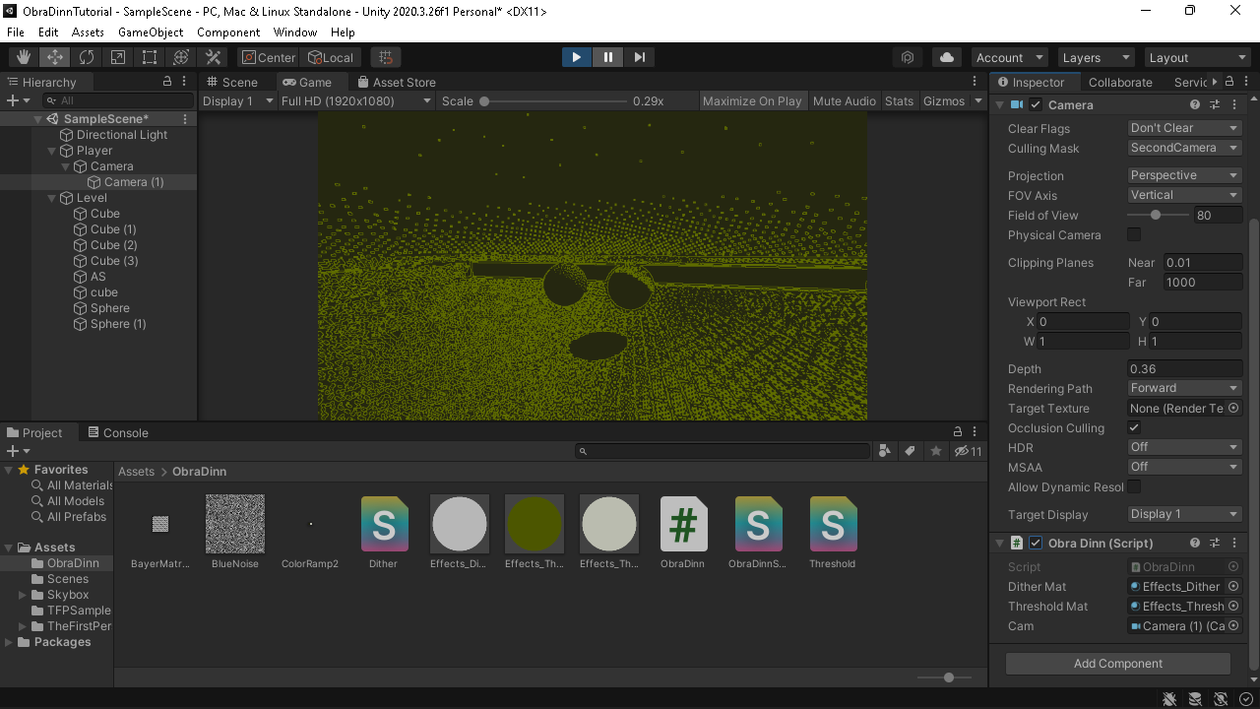This screenshot has height=709, width=1260.
Task: Switch to the Asset Store tab
Action: pos(397,82)
